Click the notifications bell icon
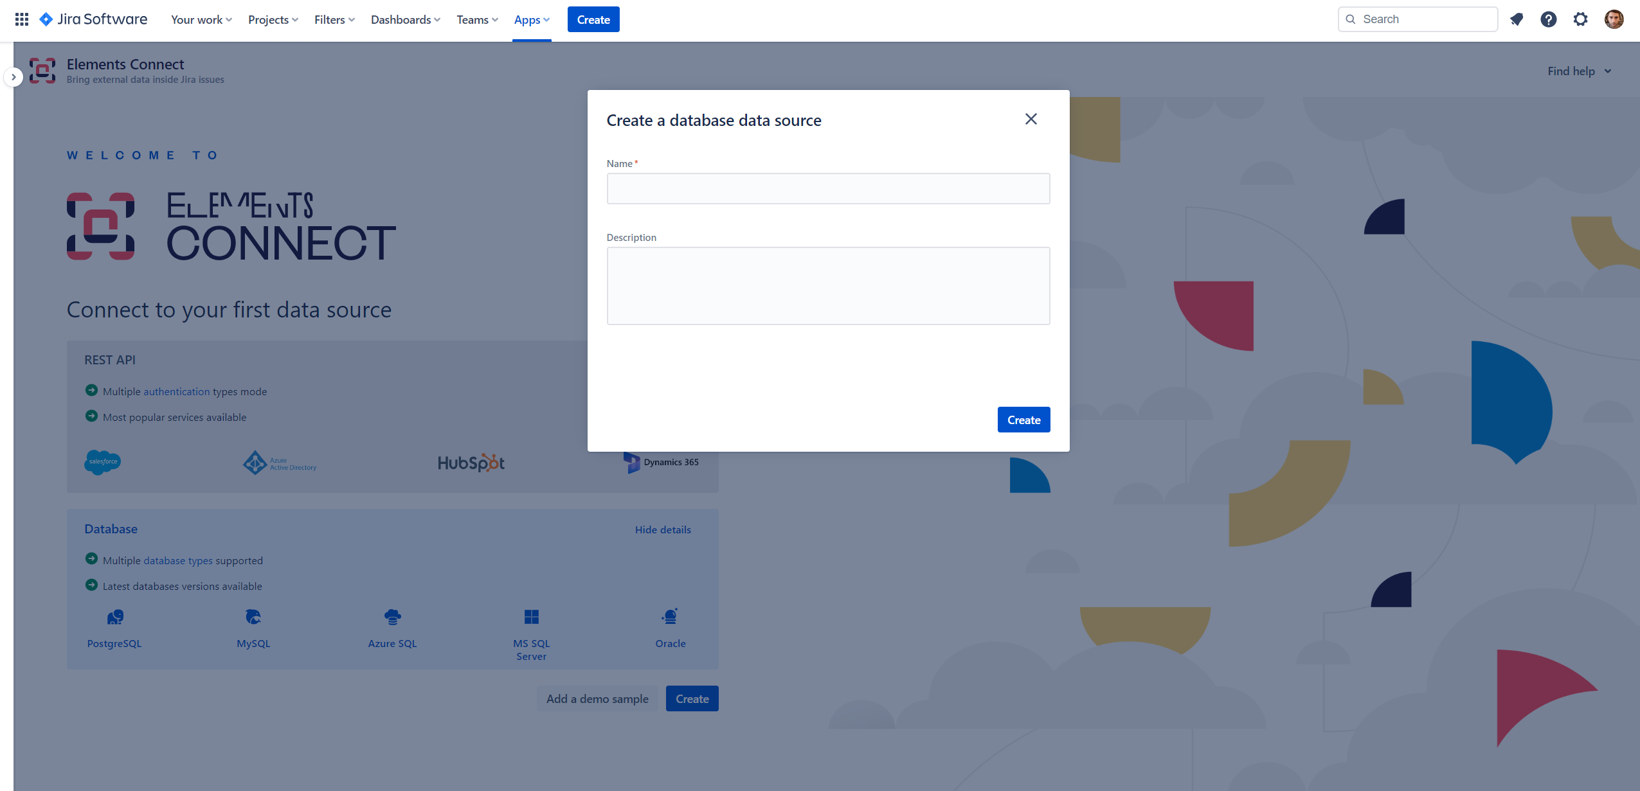The height and width of the screenshot is (791, 1640). pyautogui.click(x=1517, y=19)
